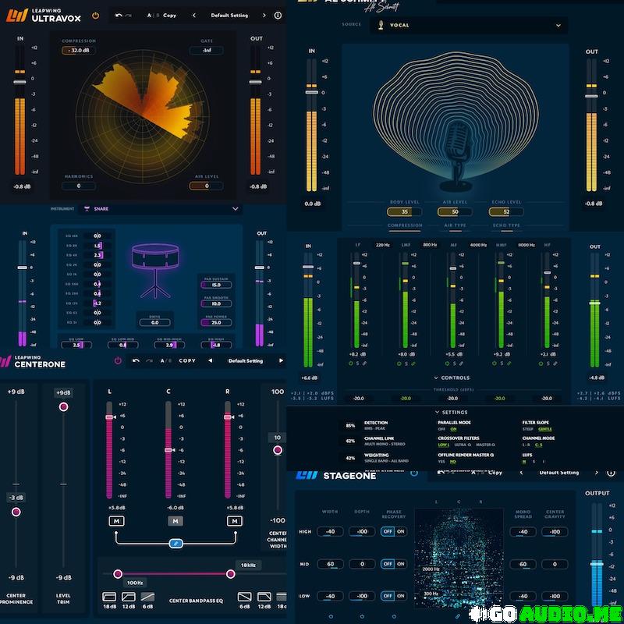Screen dimensions: 624x624
Task: Click the Copy button in UltraVox
Action: (169, 15)
